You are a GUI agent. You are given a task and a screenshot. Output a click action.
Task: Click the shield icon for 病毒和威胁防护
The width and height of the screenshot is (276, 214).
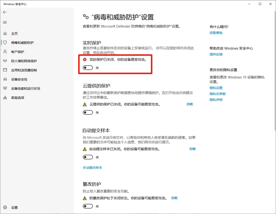(x=5, y=43)
